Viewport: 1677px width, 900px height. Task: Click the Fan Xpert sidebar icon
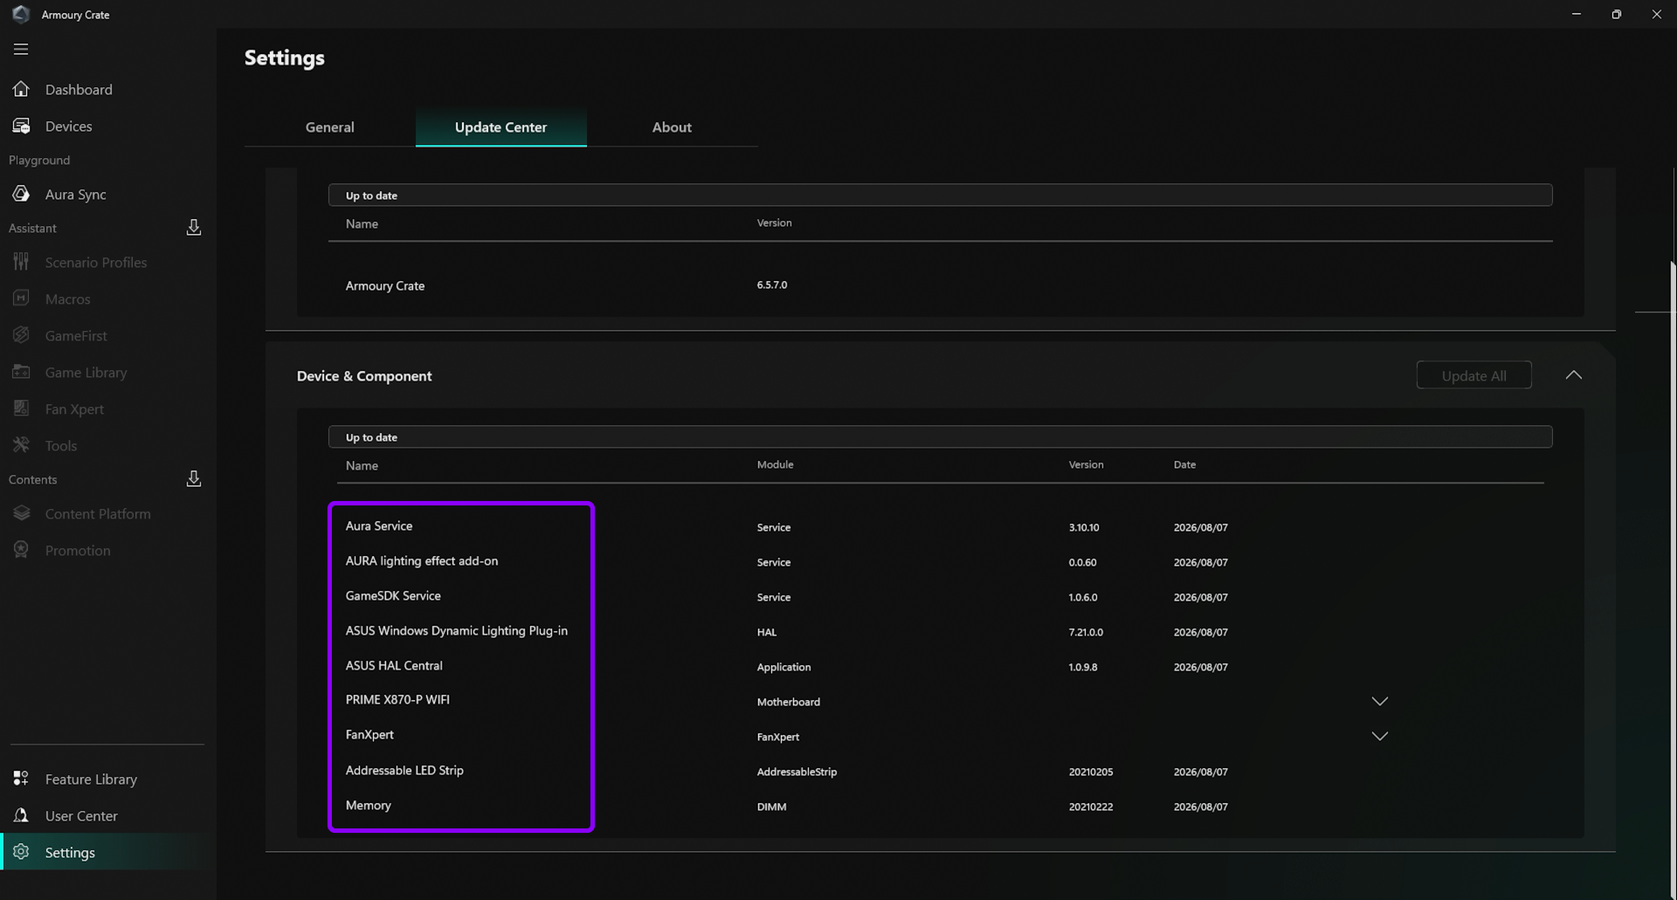pos(21,409)
